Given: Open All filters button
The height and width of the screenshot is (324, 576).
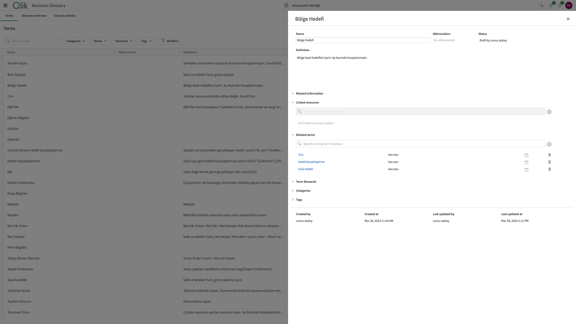Looking at the screenshot, I should [x=170, y=41].
